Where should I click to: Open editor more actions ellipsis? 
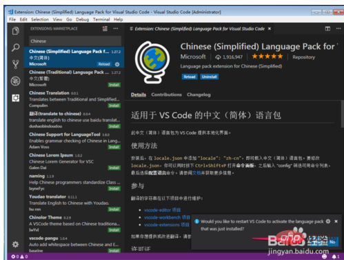(338, 28)
